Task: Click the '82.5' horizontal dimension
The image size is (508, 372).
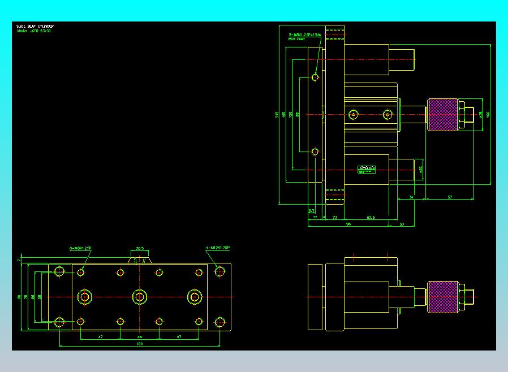Action: pos(371,217)
